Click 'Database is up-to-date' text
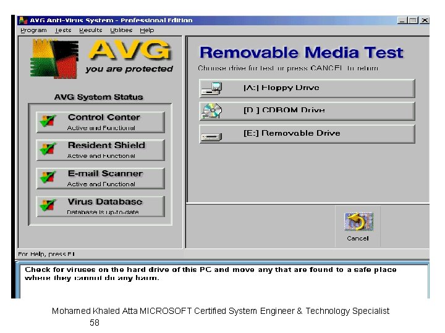 [x=103, y=212]
